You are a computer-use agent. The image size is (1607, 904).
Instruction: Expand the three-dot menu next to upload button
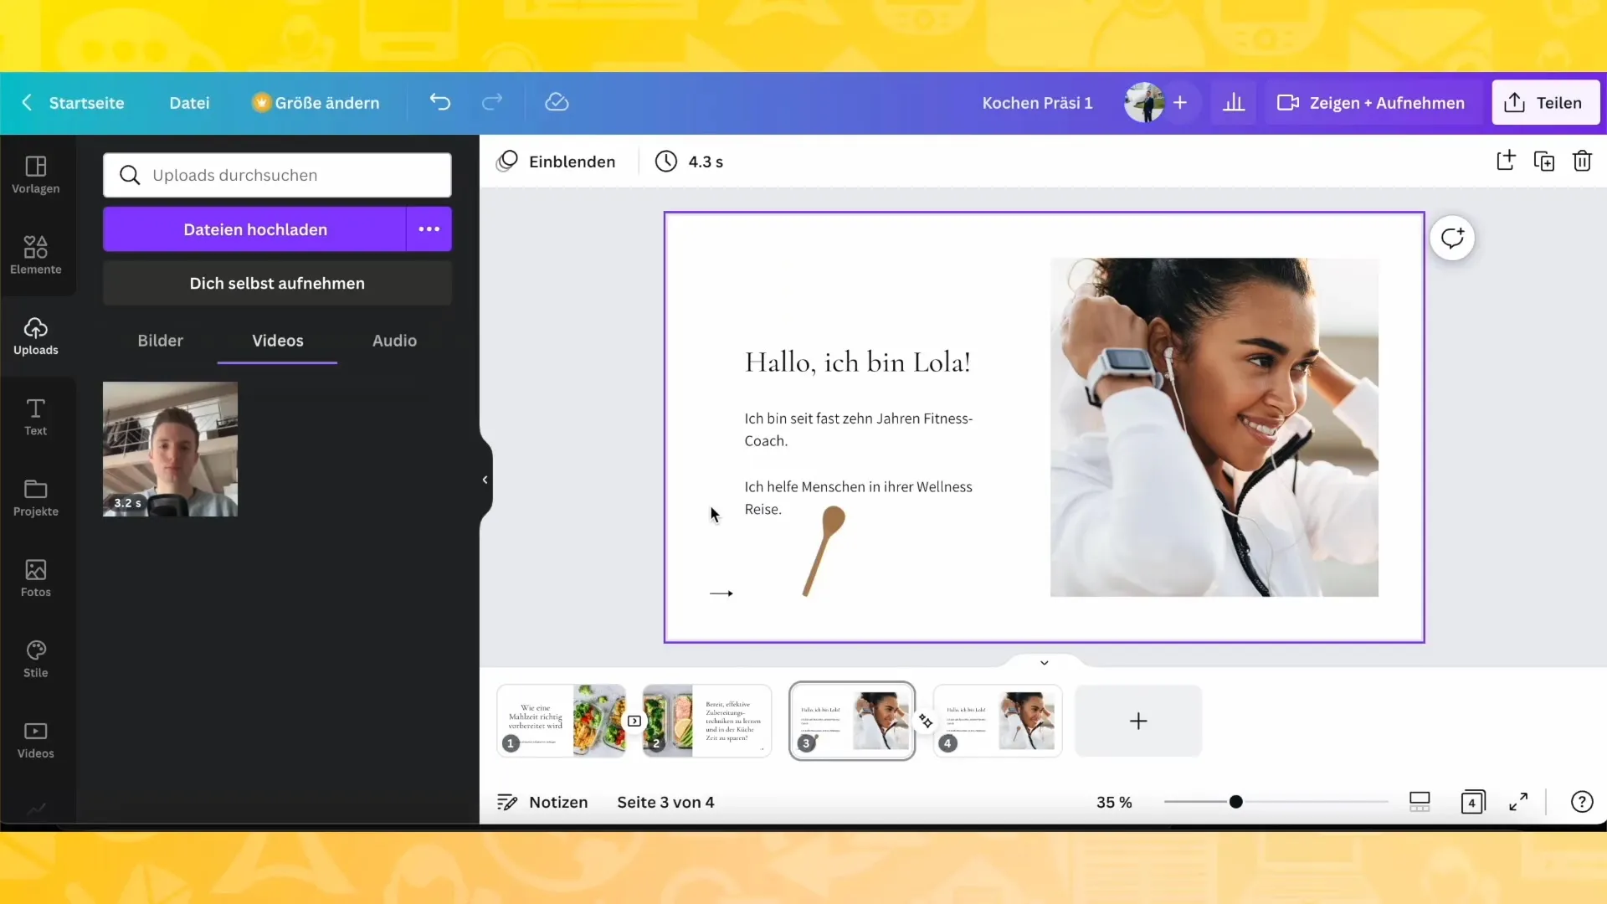tap(429, 229)
